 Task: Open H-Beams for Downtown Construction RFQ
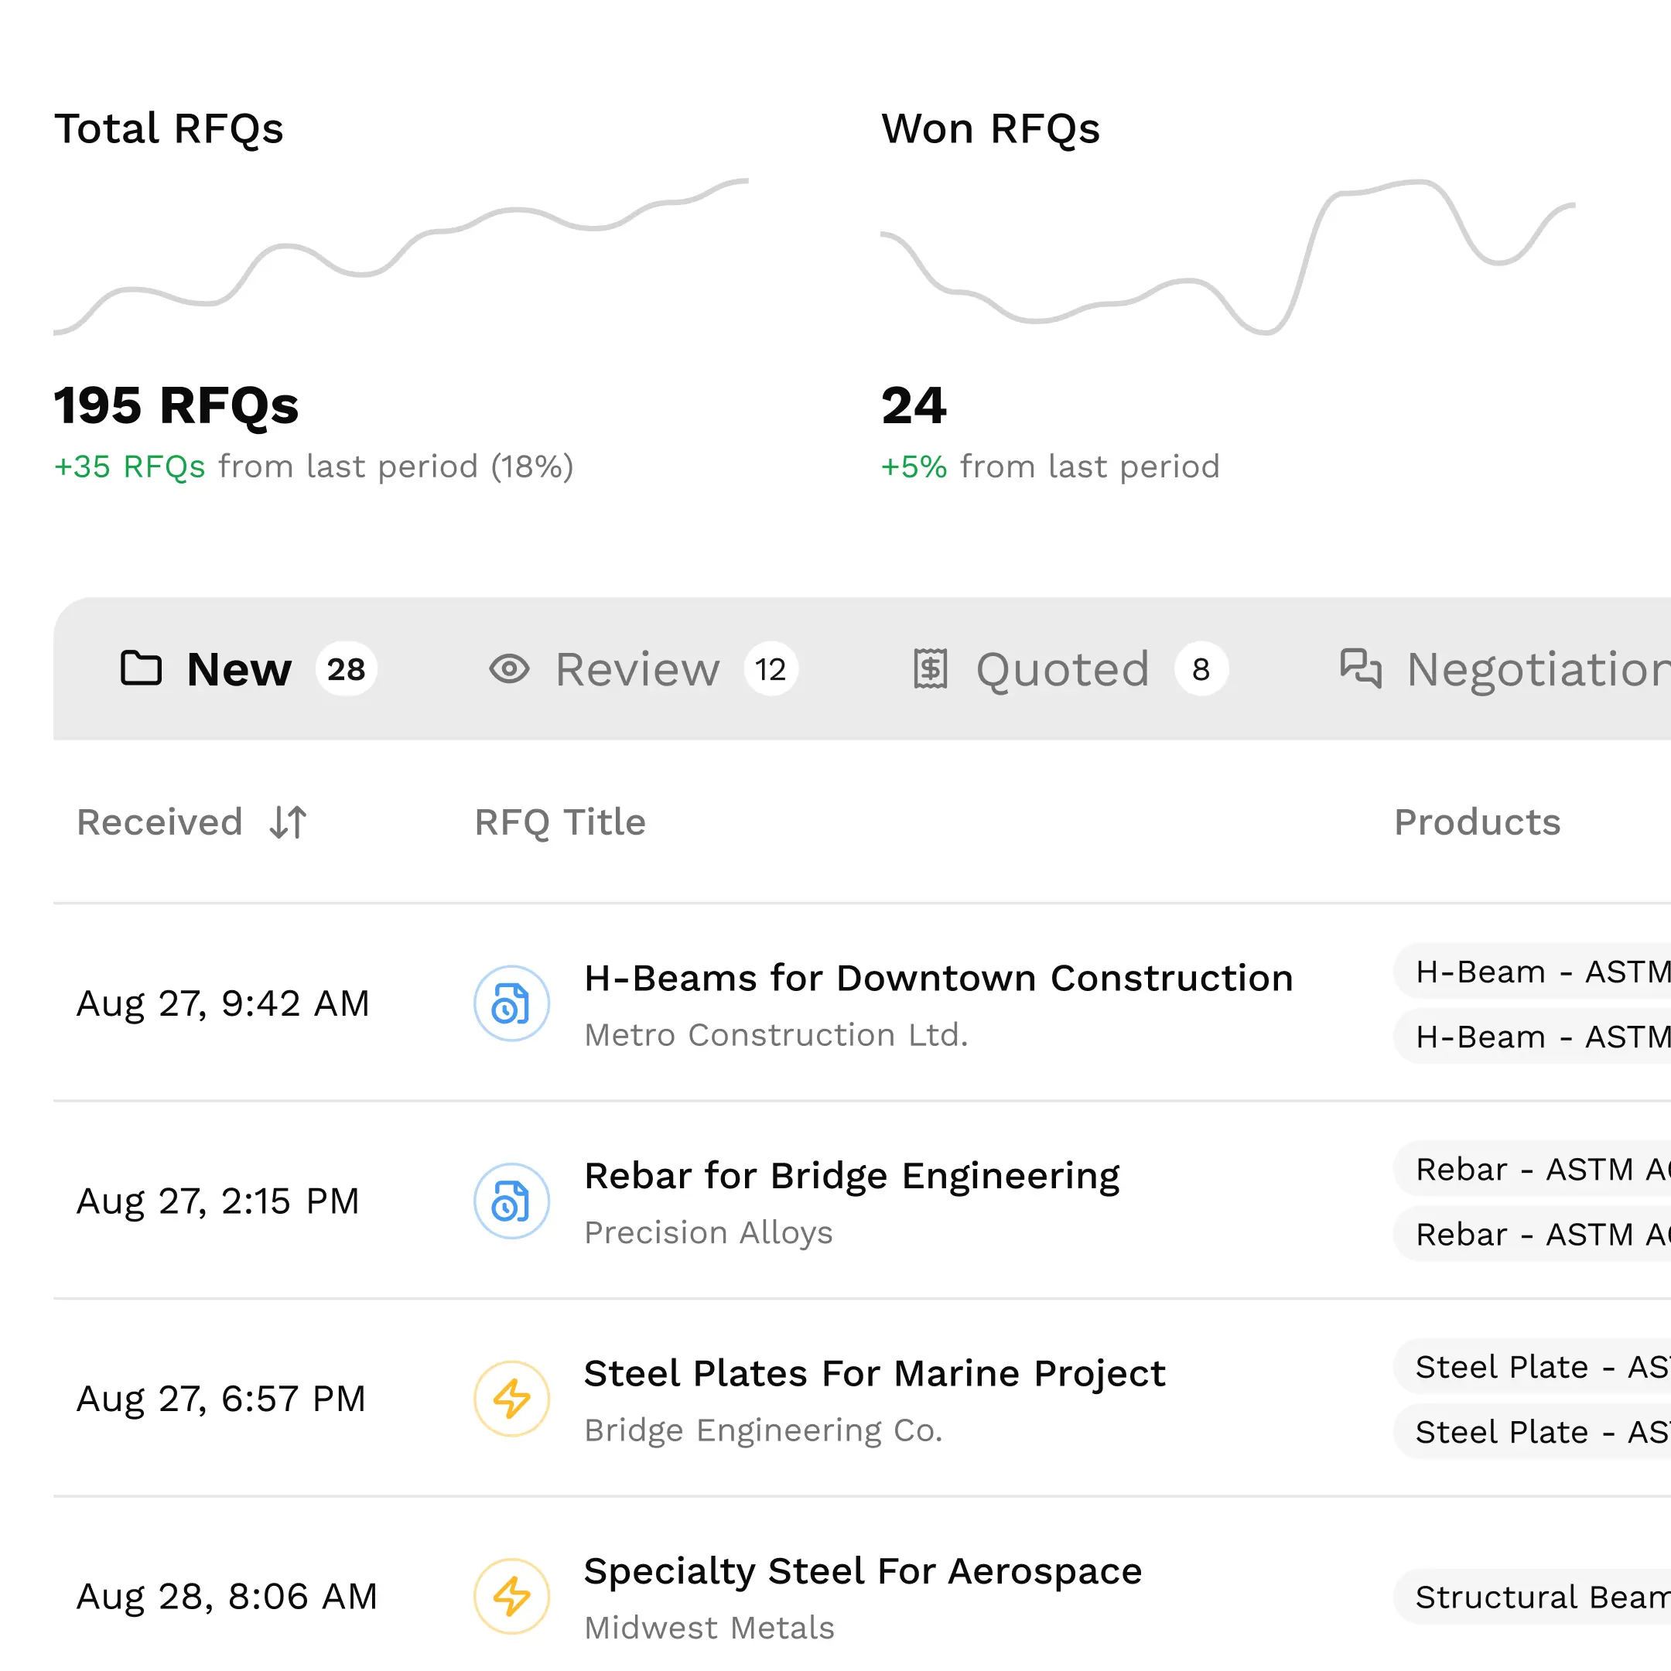click(x=938, y=978)
